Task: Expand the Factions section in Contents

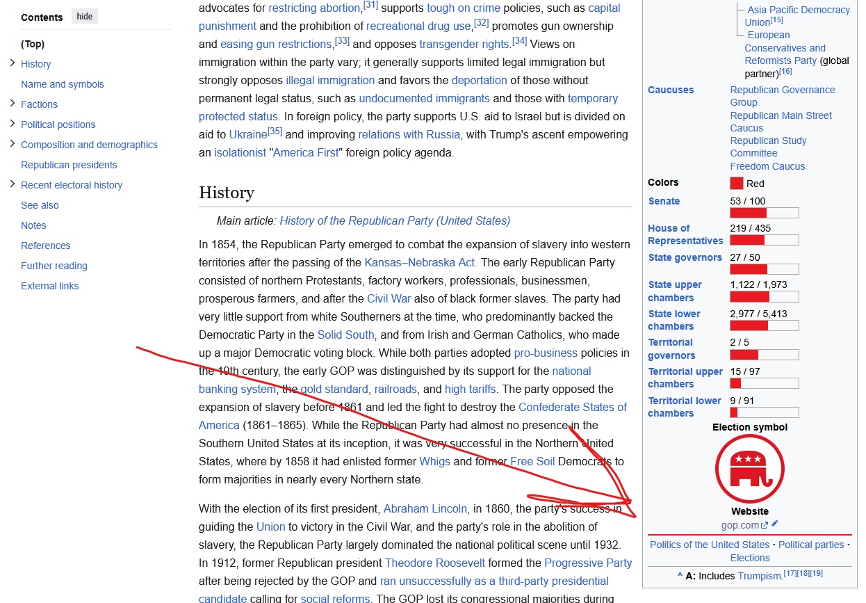Action: [x=13, y=104]
